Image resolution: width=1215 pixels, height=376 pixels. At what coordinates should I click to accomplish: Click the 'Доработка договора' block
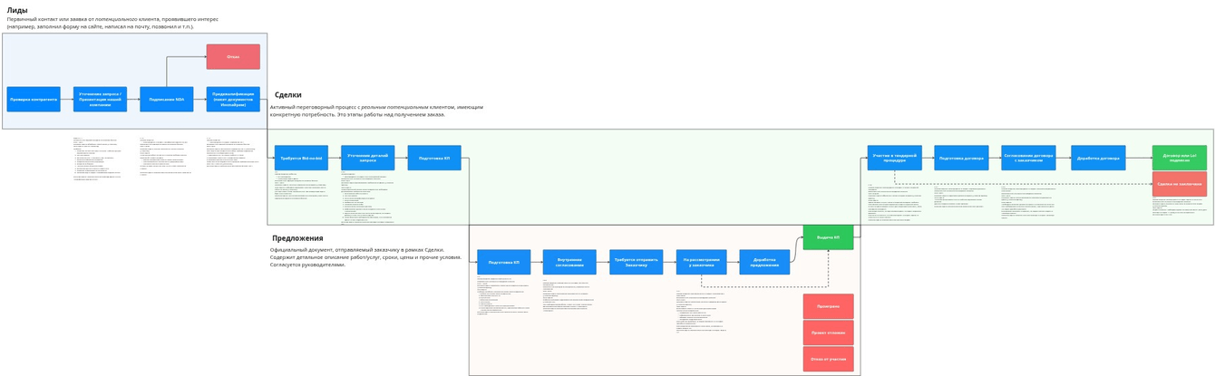pos(1098,158)
